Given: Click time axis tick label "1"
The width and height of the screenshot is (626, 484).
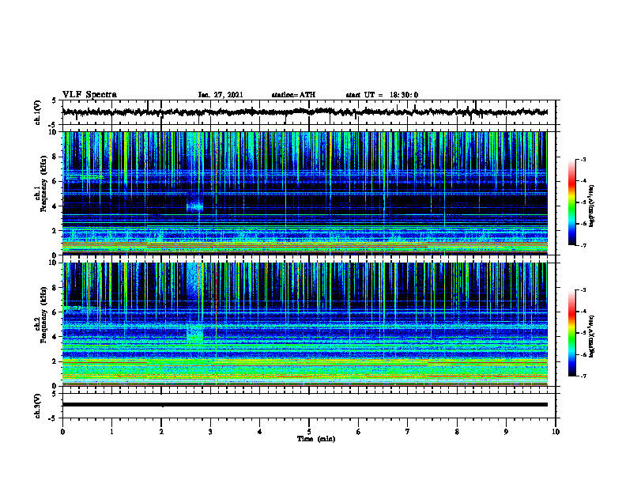Looking at the screenshot, I should [x=111, y=432].
